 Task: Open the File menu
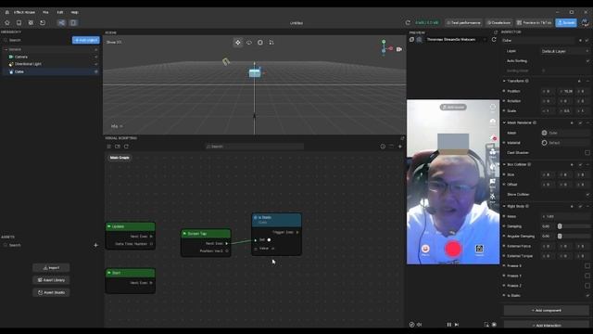pos(45,12)
